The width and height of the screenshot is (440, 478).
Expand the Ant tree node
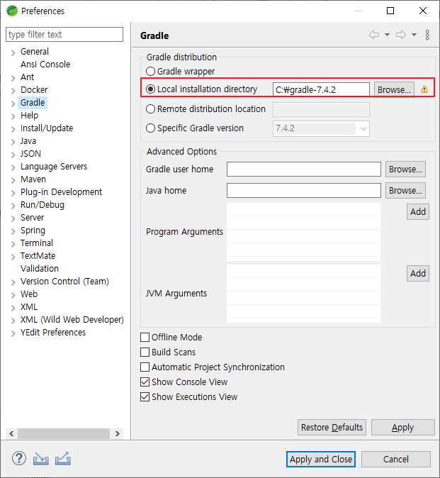click(13, 78)
